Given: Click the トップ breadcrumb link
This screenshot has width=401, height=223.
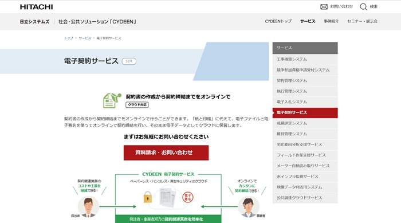Looking at the screenshot, I should pyautogui.click(x=69, y=38).
